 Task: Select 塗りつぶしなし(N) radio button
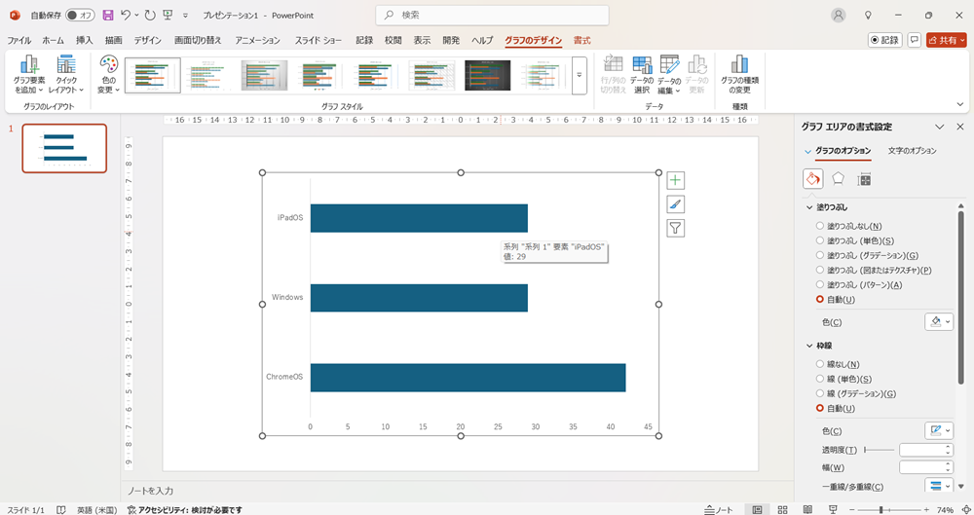(820, 226)
